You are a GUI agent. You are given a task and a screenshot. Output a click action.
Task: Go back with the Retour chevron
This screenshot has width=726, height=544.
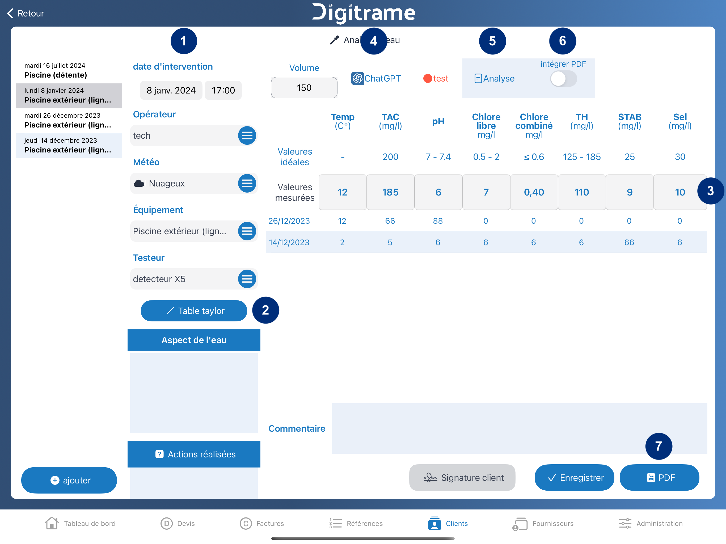click(x=11, y=14)
